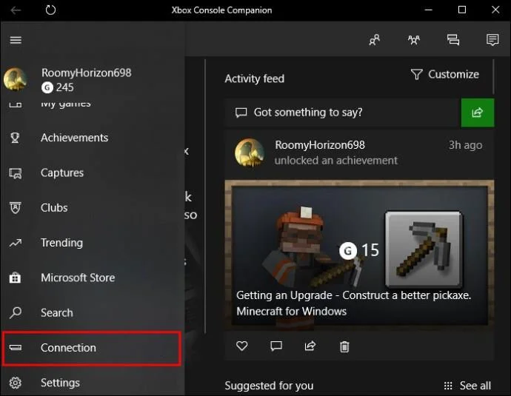This screenshot has width=511, height=396.
Task: Open the Trending menu item
Action: coord(93,243)
